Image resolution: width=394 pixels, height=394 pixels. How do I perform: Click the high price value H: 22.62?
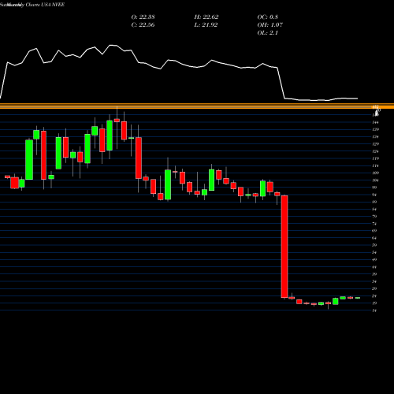coord(206,17)
